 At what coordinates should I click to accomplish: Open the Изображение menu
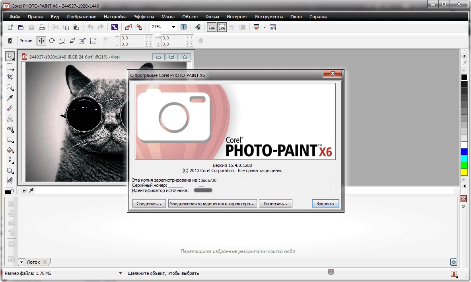tap(81, 17)
